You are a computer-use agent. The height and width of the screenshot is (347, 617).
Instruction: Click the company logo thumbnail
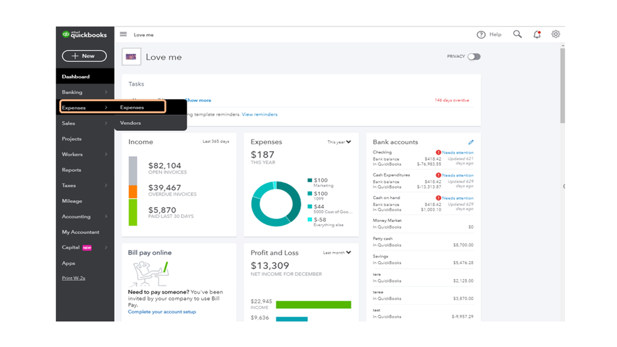pos(131,57)
